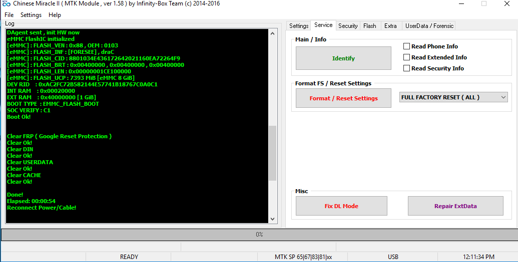Click 'BOOT TYPE : EMMC_FLASH_BOOT' log line
Screen dimensions: 518x262
point(53,104)
